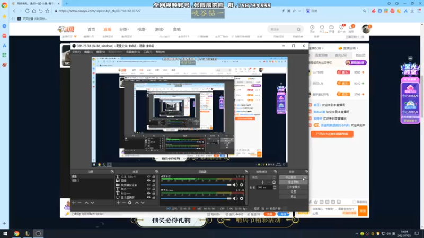Viewport: 424px width, 238px height.
Task: Open the 视频 dropdown in Douyu nav
Action: point(142,29)
